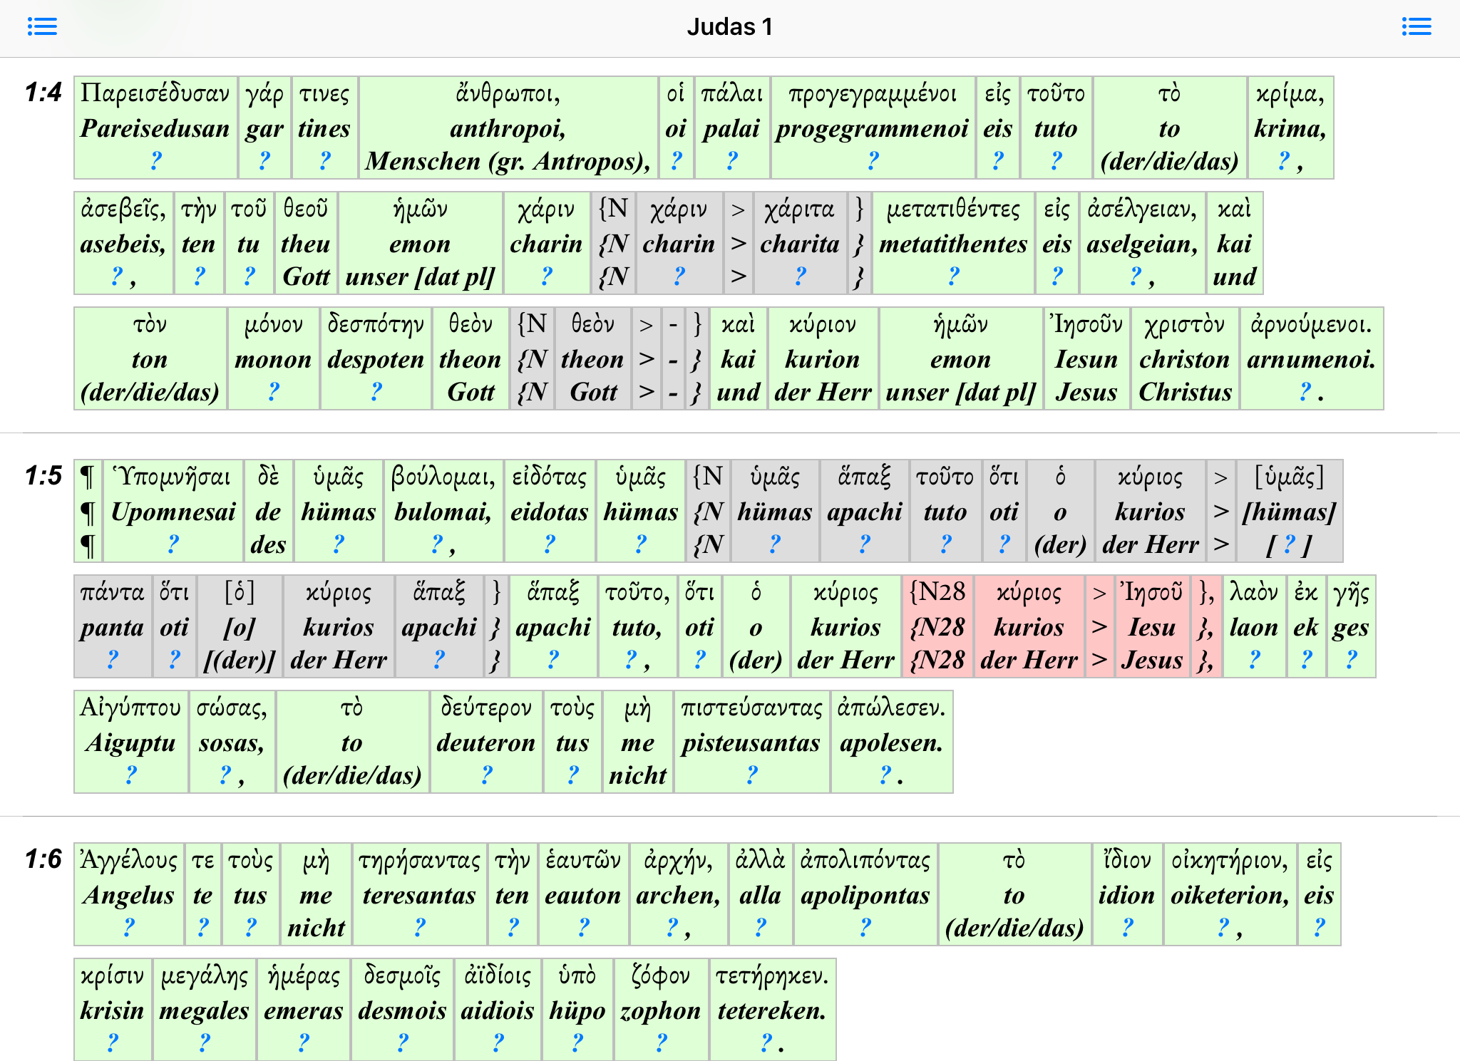Tap the Judas 1 chapter title
The width and height of the screenshot is (1460, 1061).
tap(729, 27)
